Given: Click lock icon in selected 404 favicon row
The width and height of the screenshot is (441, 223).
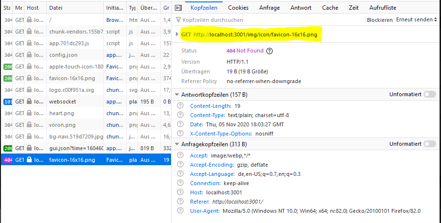Looking at the screenshot, I should (x=29, y=160).
